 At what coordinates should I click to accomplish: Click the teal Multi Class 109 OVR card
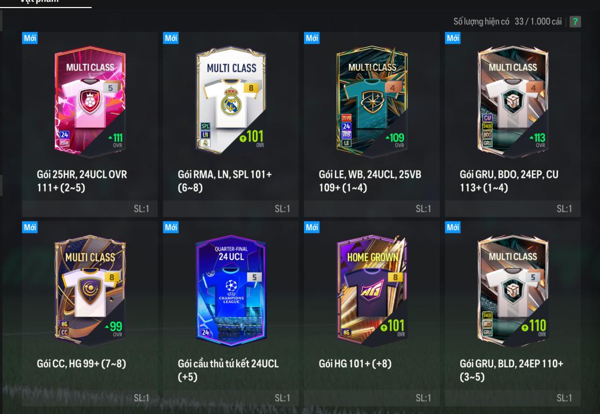372,101
